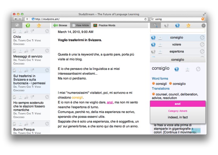Block consiglio in the detail view
The image size is (218, 155).
click(x=198, y=69)
